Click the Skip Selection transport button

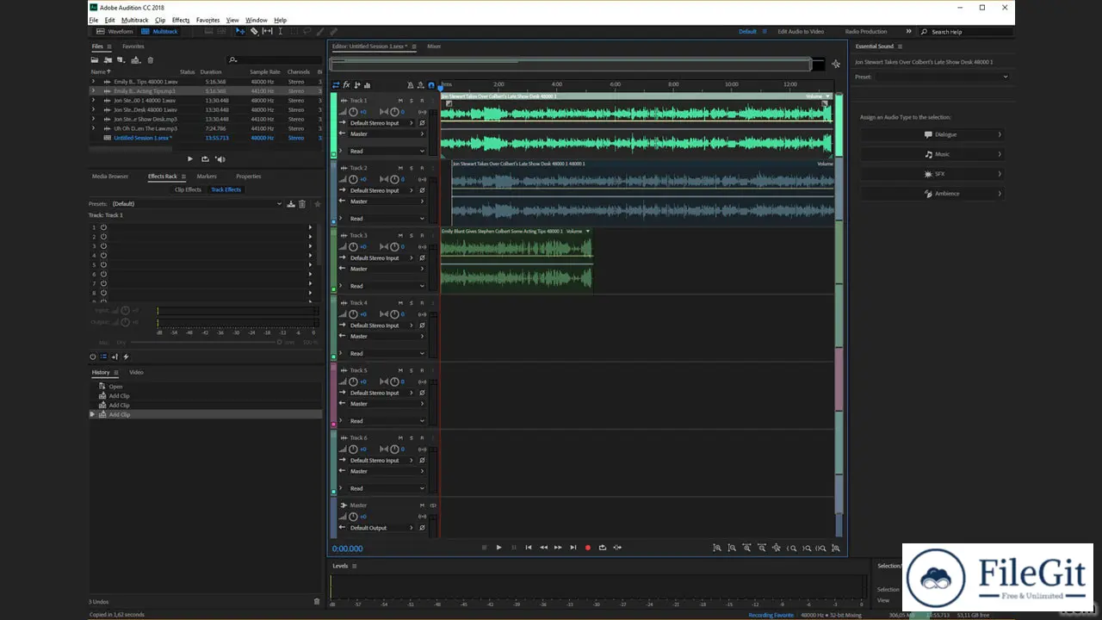click(x=617, y=548)
